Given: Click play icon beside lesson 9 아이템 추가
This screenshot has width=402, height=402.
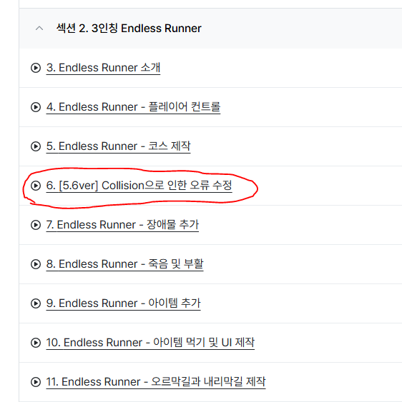Looking at the screenshot, I should [x=36, y=303].
